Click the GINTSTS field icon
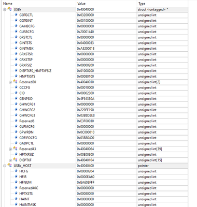Screen dimensions: 197x207 click(x=16, y=42)
